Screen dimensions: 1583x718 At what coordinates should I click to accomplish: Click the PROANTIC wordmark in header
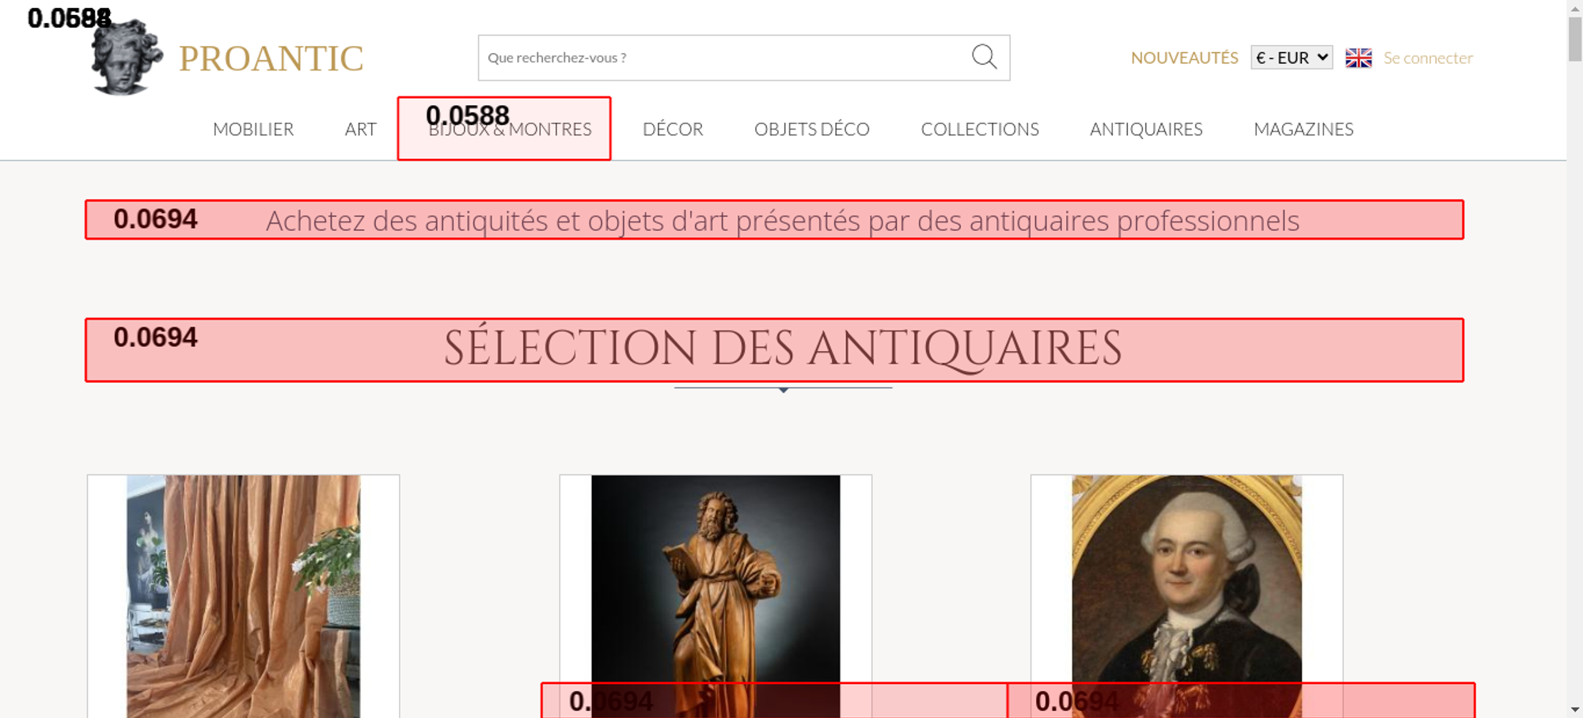point(271,59)
